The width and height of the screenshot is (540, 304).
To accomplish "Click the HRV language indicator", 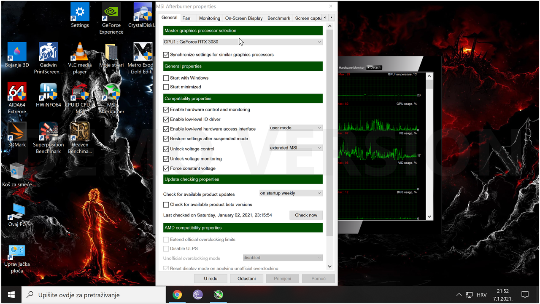I will click(x=482, y=295).
